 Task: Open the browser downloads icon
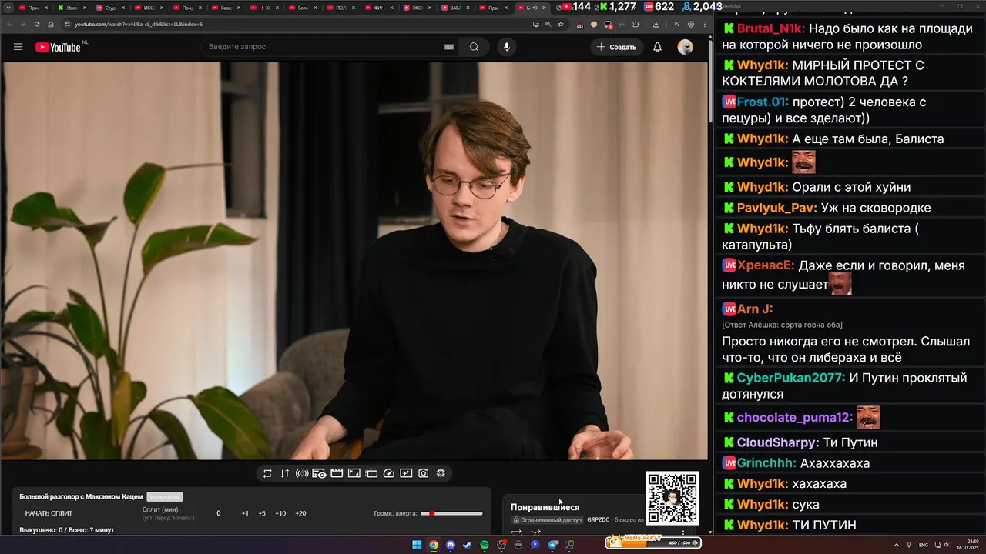pos(656,24)
